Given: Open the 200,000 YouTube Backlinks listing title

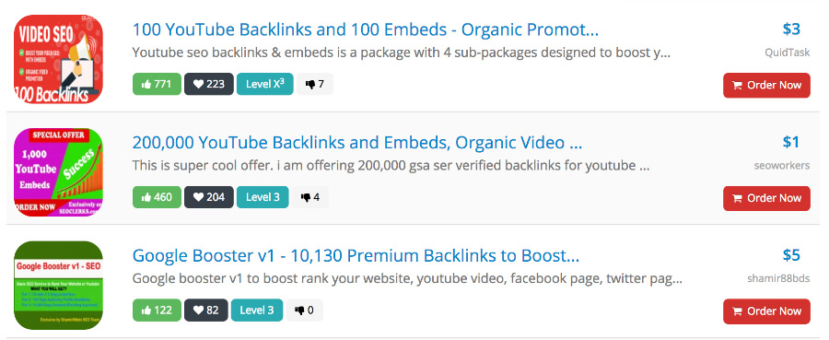Looking at the screenshot, I should [x=356, y=143].
